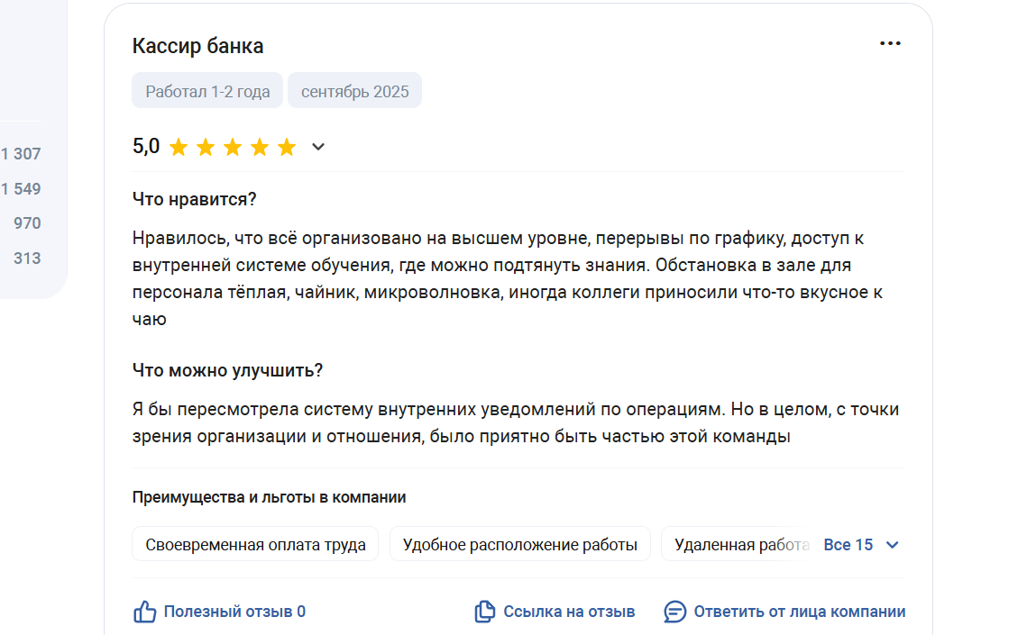Select the Удобное расположение работы tag

coord(520,544)
